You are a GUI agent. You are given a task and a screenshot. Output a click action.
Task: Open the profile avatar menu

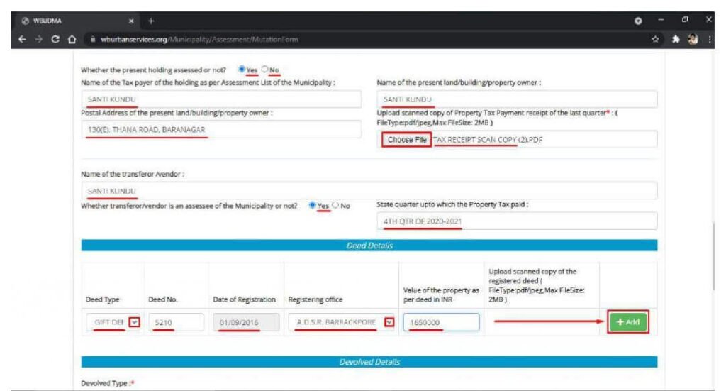(x=693, y=39)
